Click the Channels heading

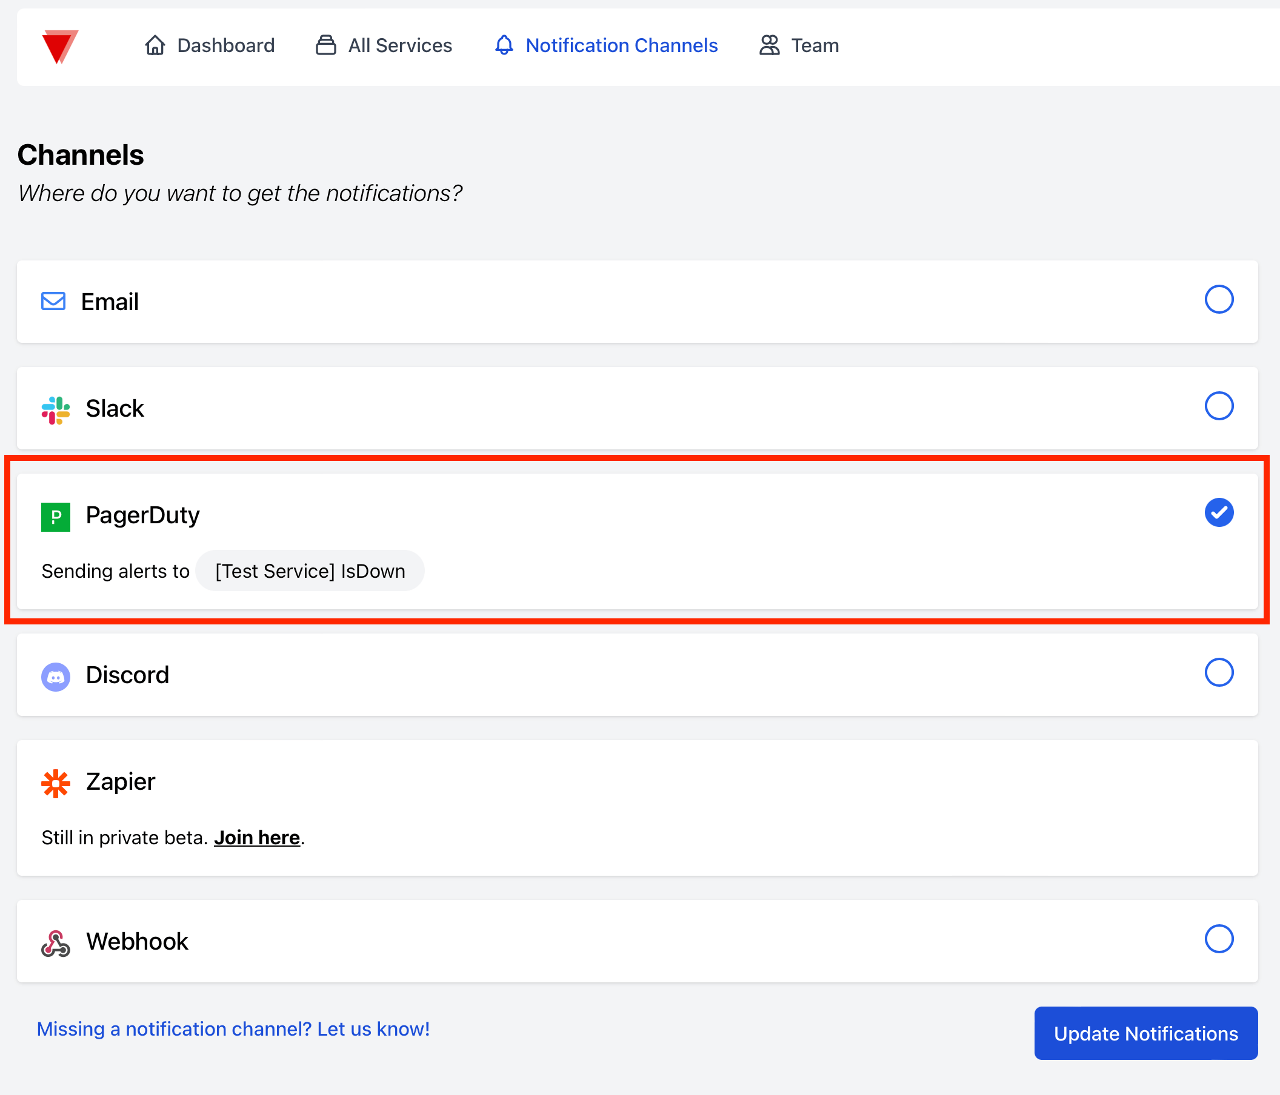(81, 155)
